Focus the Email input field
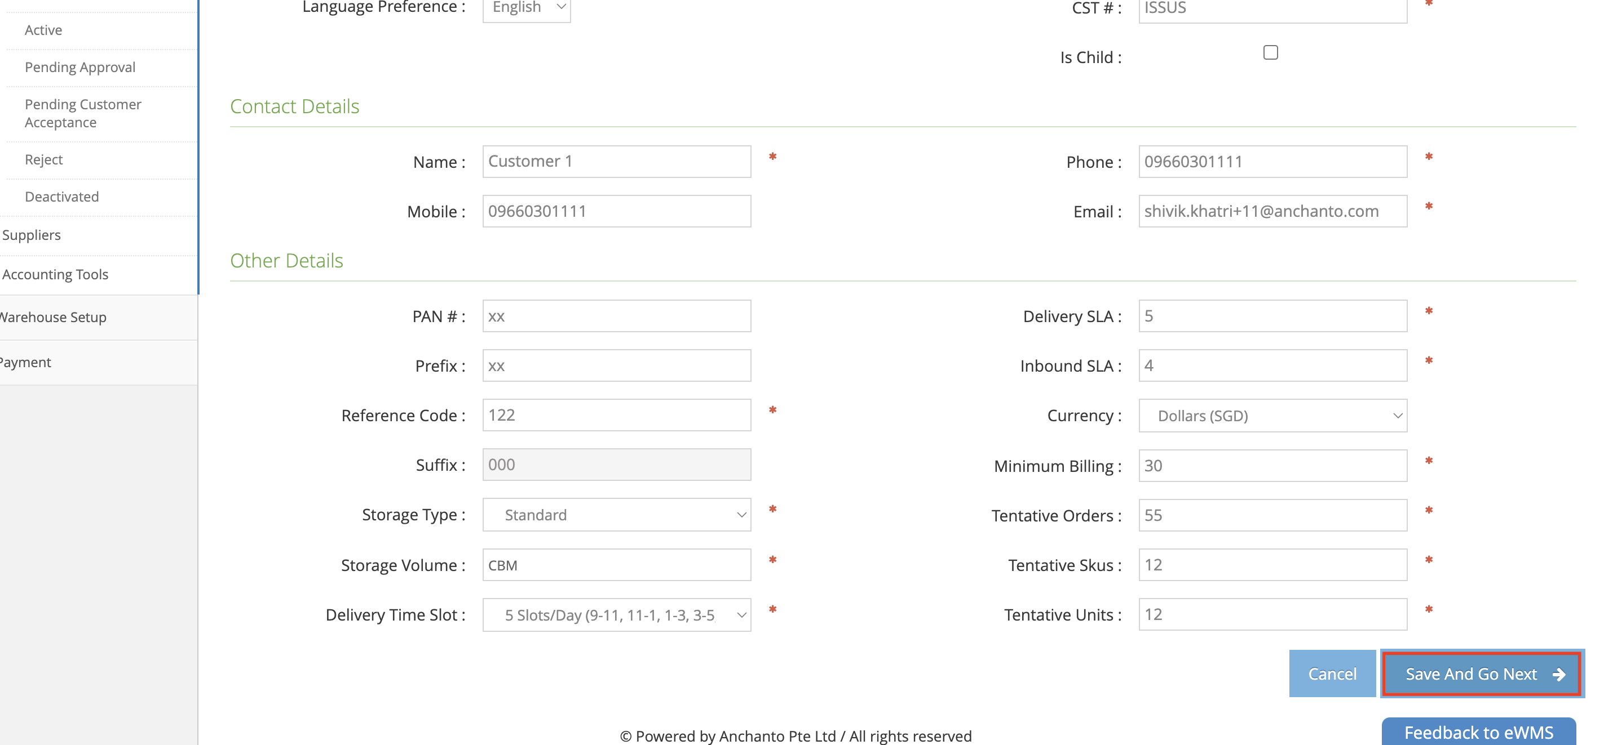 pos(1272,211)
